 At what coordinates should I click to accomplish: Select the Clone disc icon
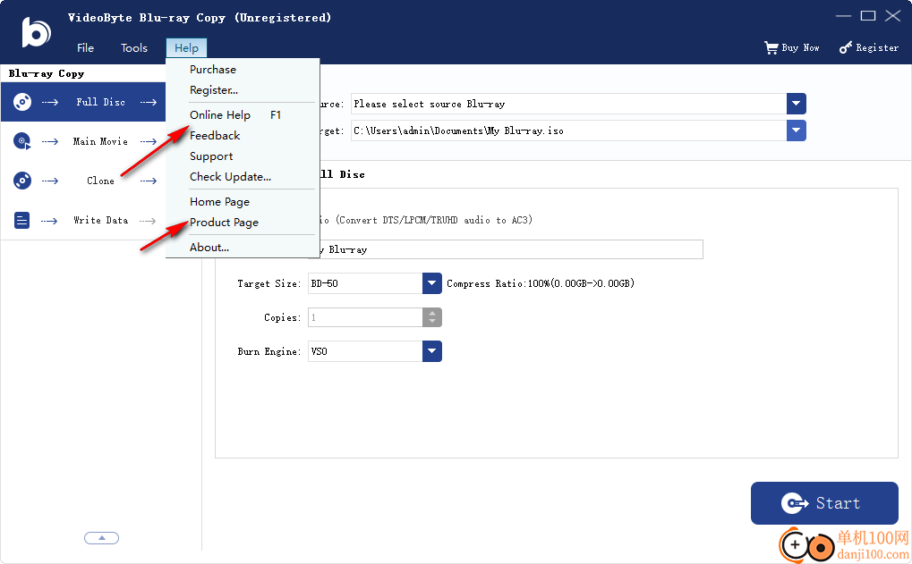click(22, 181)
